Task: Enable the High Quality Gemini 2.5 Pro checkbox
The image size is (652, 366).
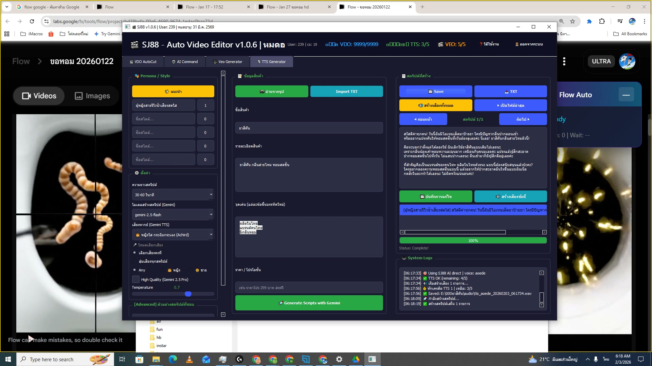Action: [136, 280]
